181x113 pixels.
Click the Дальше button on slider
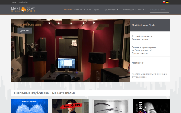(25, 31)
